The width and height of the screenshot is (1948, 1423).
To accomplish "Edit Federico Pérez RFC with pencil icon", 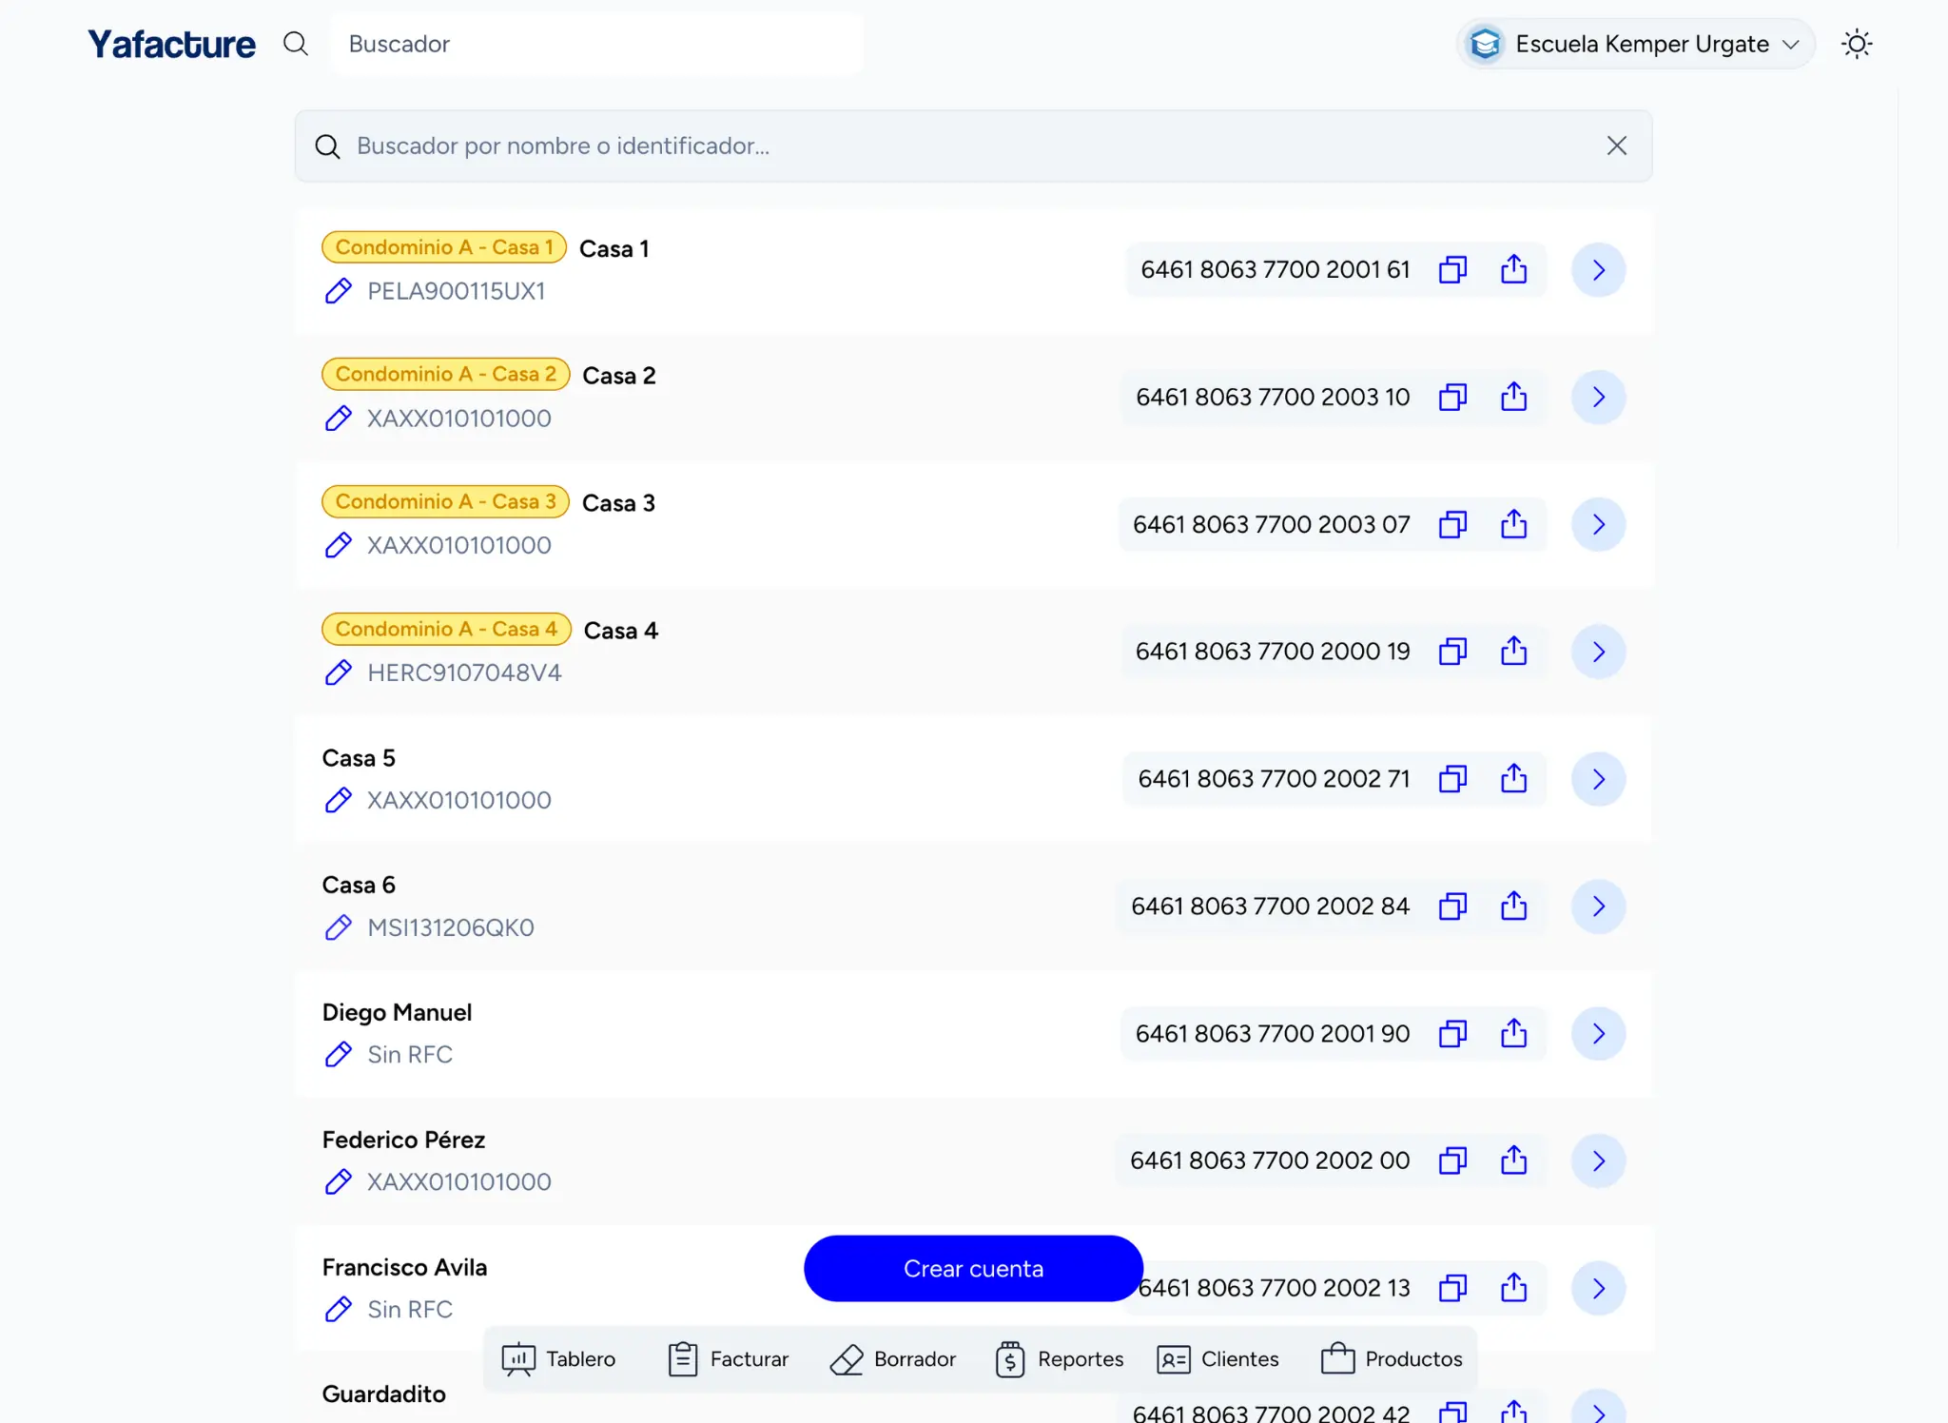I will pyautogui.click(x=339, y=1181).
